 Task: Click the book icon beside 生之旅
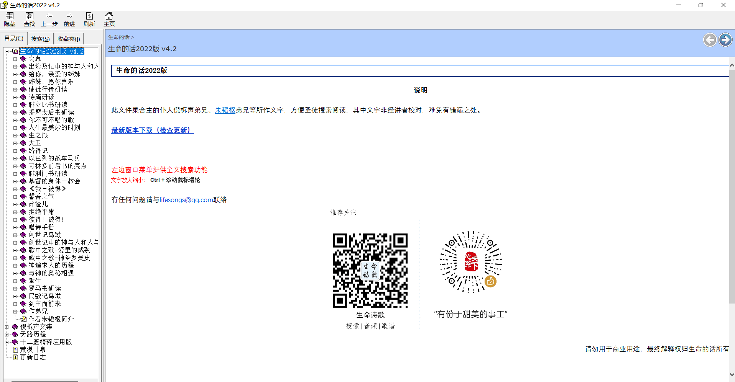pyautogui.click(x=23, y=135)
